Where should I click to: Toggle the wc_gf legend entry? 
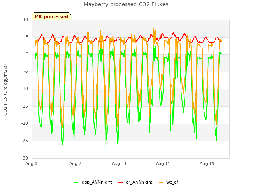(x=168, y=182)
